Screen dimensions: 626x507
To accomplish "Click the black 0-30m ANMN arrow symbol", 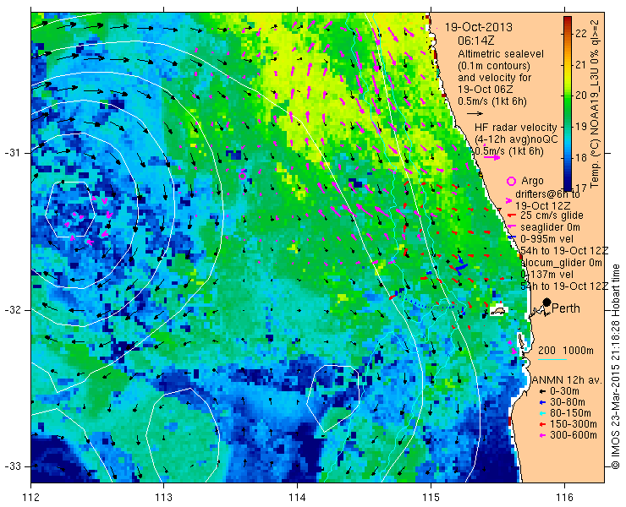I will pyautogui.click(x=541, y=392).
